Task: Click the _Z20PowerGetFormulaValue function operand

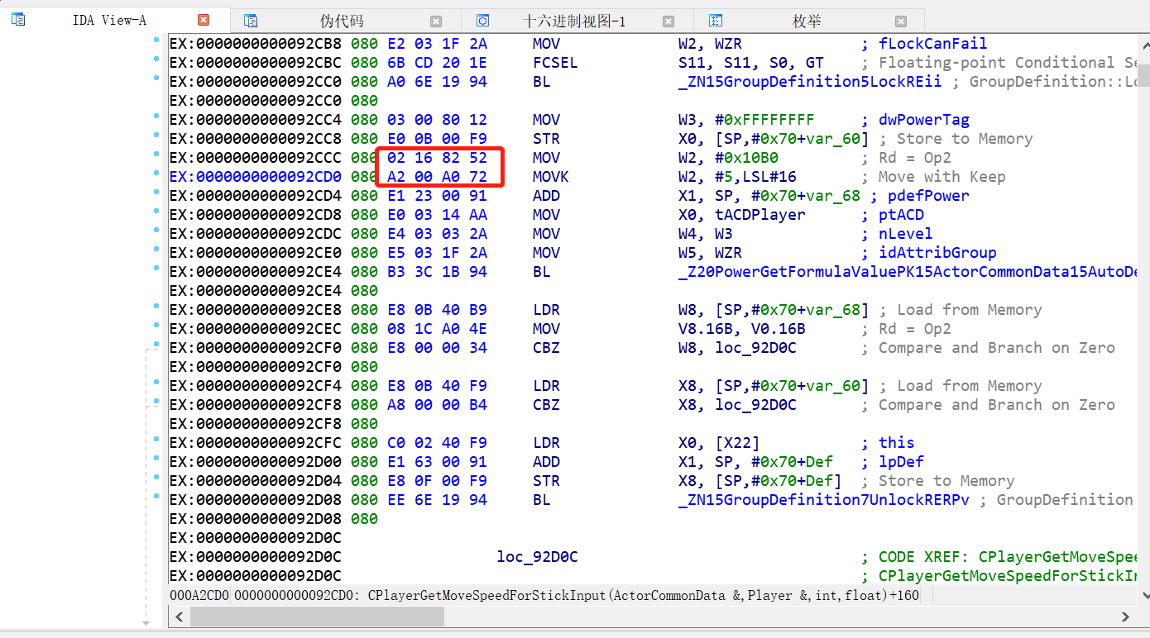Action: (x=908, y=272)
